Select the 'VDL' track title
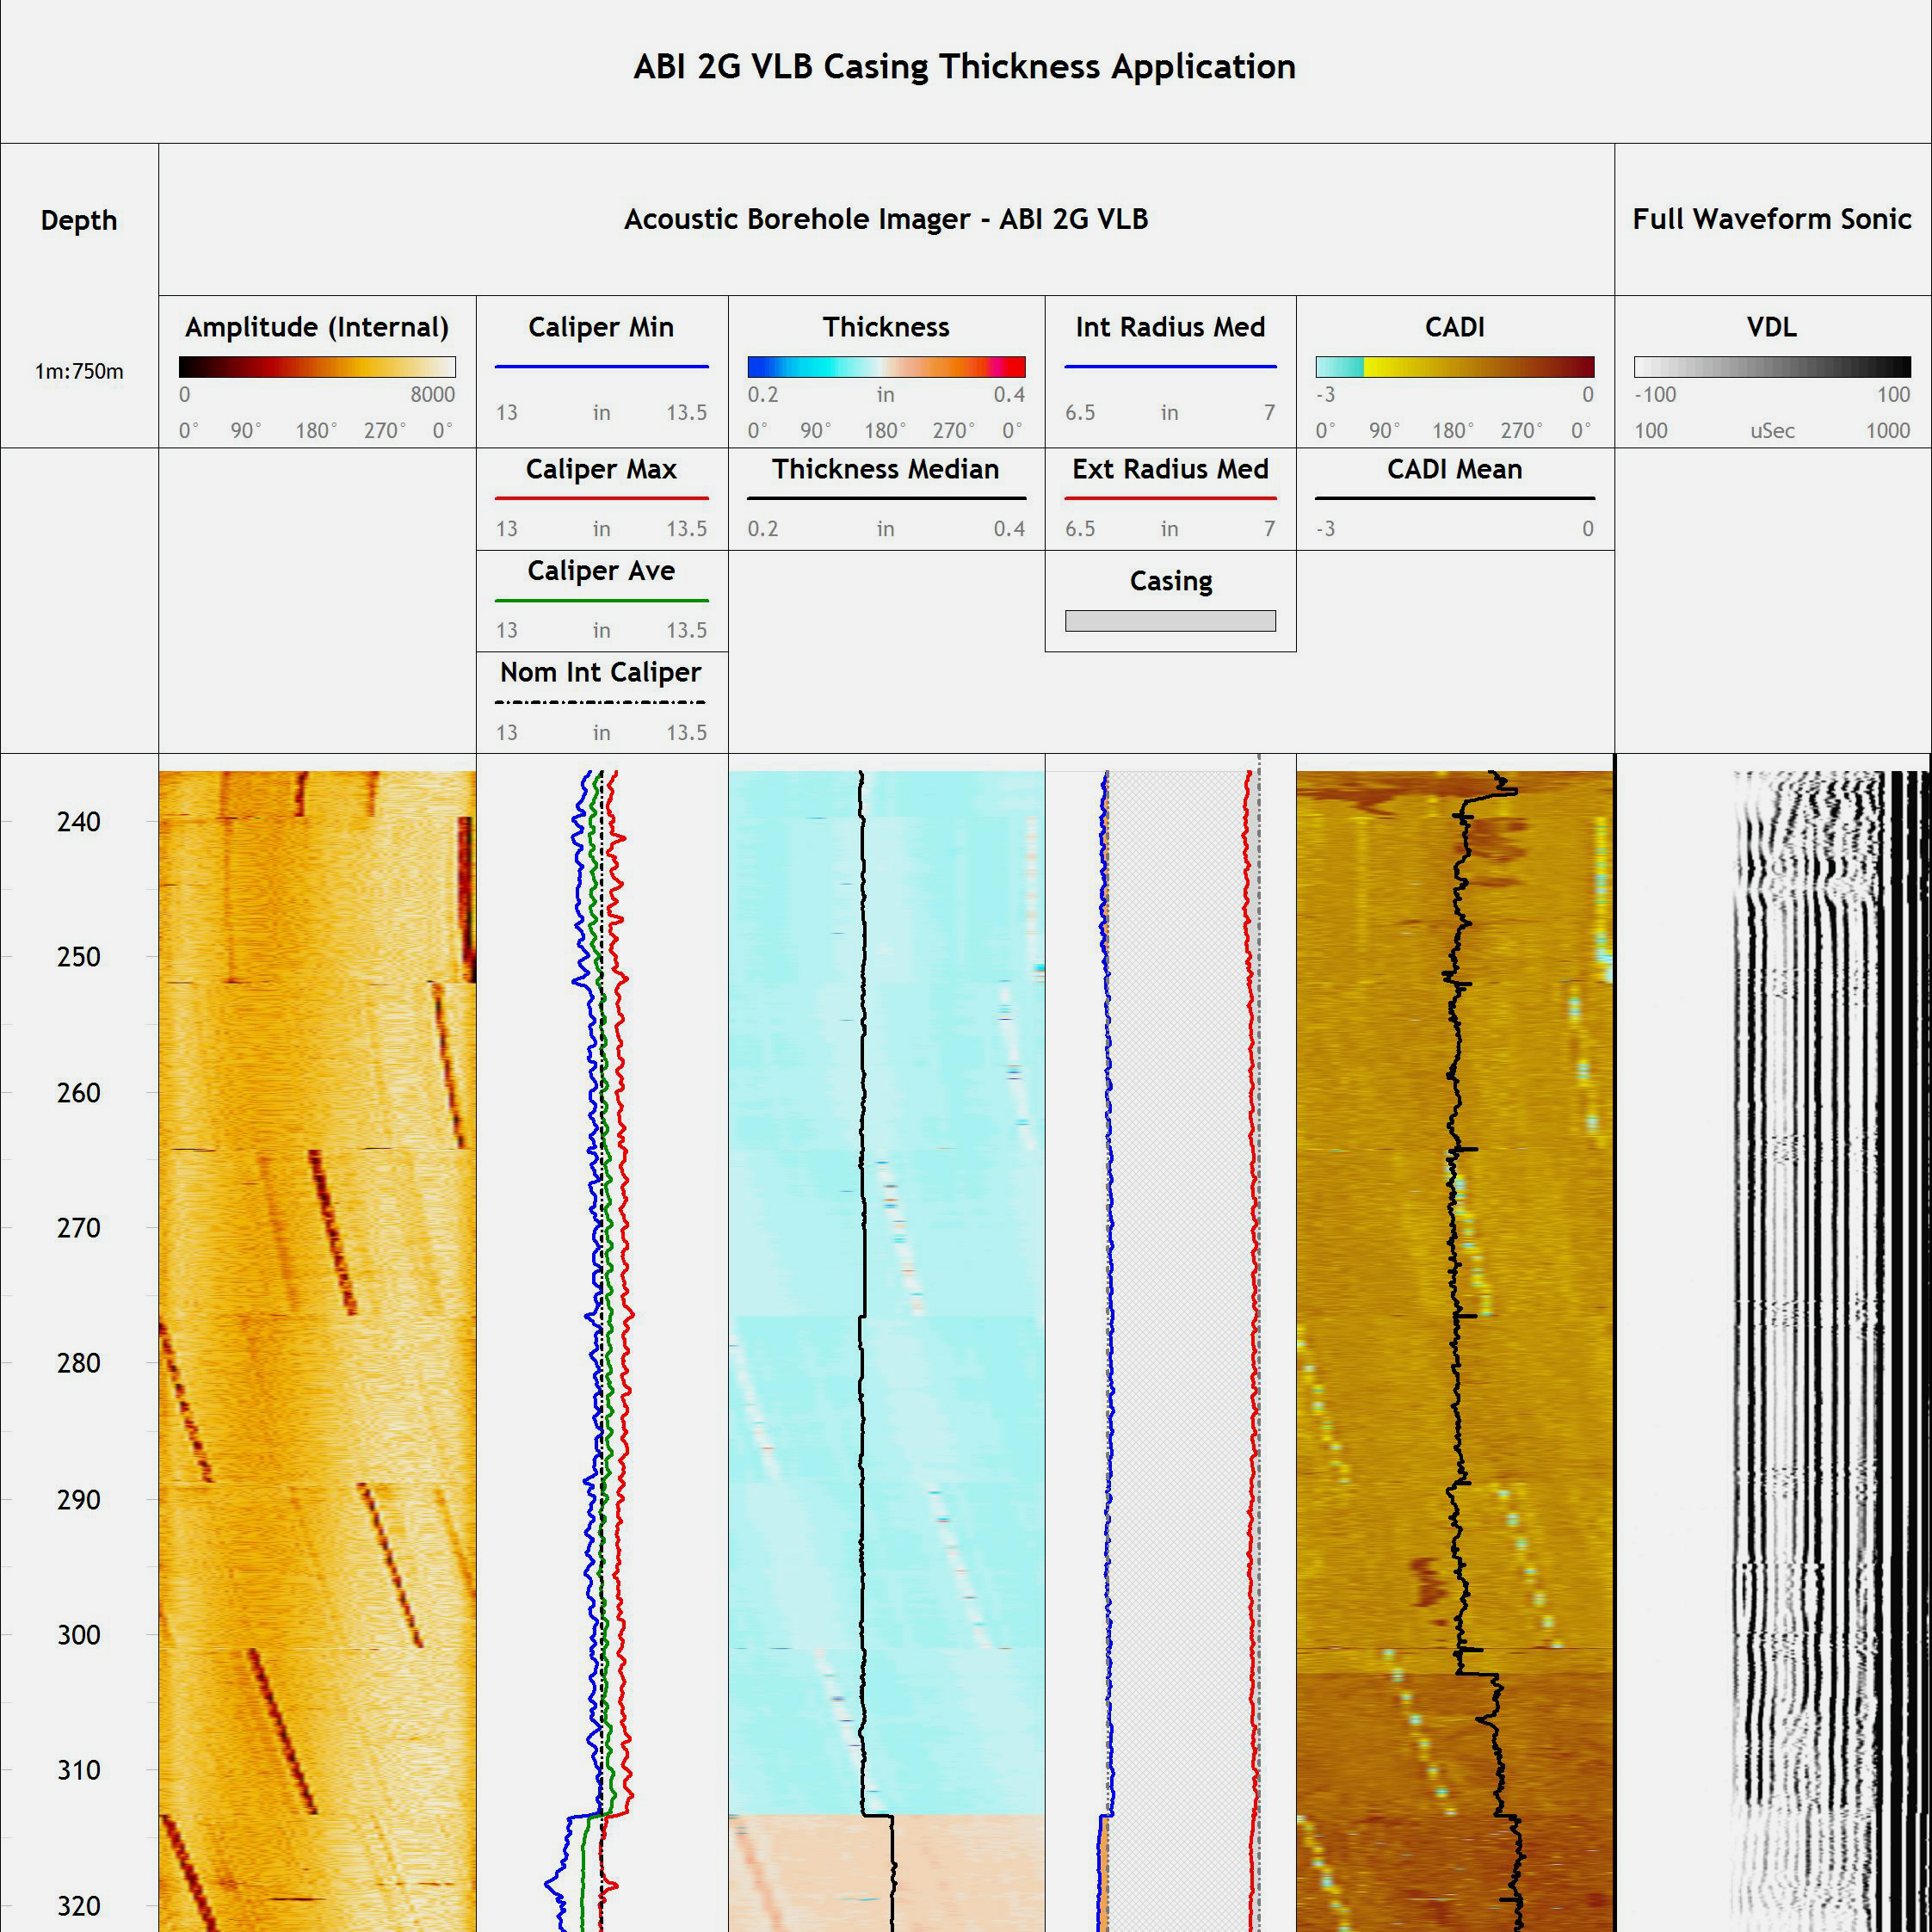This screenshot has height=1932, width=1932. (1772, 327)
